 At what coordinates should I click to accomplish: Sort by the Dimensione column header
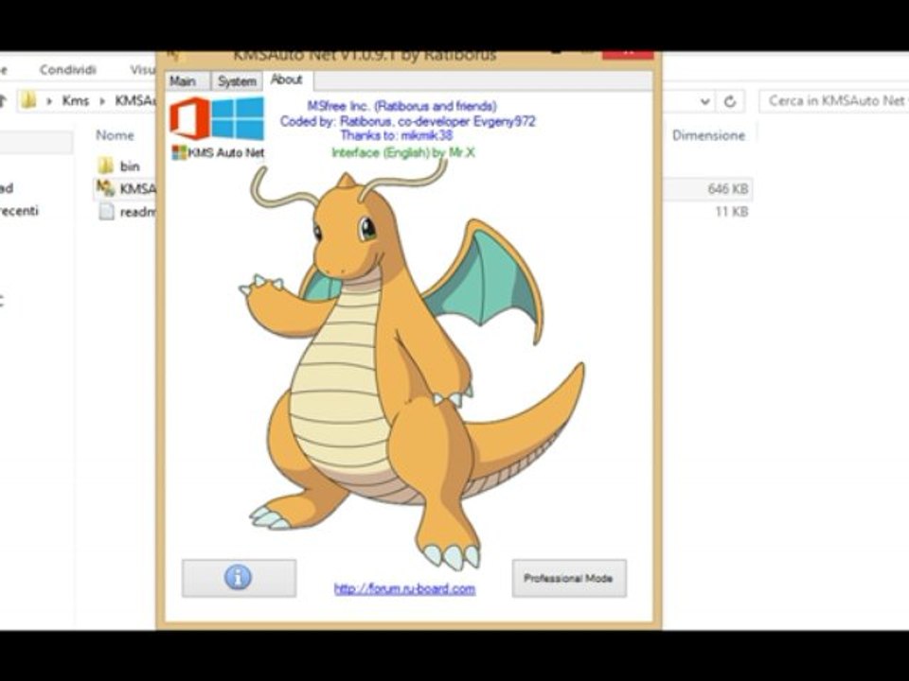(708, 135)
